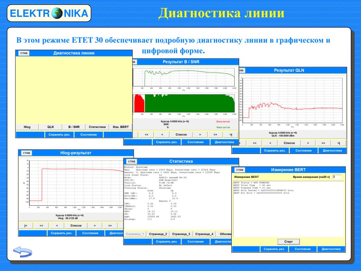Click 'Status: Showtime' line in Статистика
The width and height of the screenshot is (361, 271).
[x=136, y=167]
